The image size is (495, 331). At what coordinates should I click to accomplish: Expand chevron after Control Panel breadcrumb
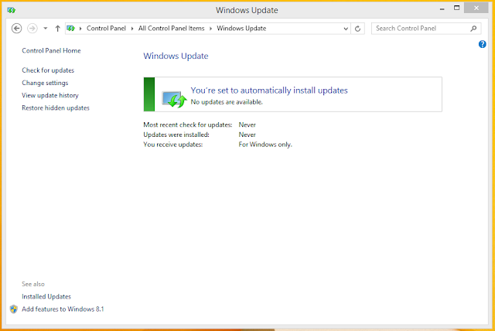(132, 29)
